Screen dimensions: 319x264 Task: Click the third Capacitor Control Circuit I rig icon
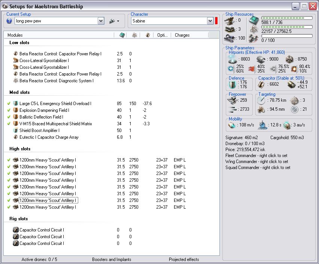[x=16, y=243]
